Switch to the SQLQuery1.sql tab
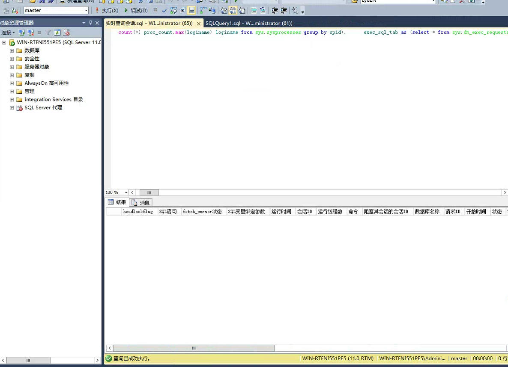 click(x=248, y=23)
